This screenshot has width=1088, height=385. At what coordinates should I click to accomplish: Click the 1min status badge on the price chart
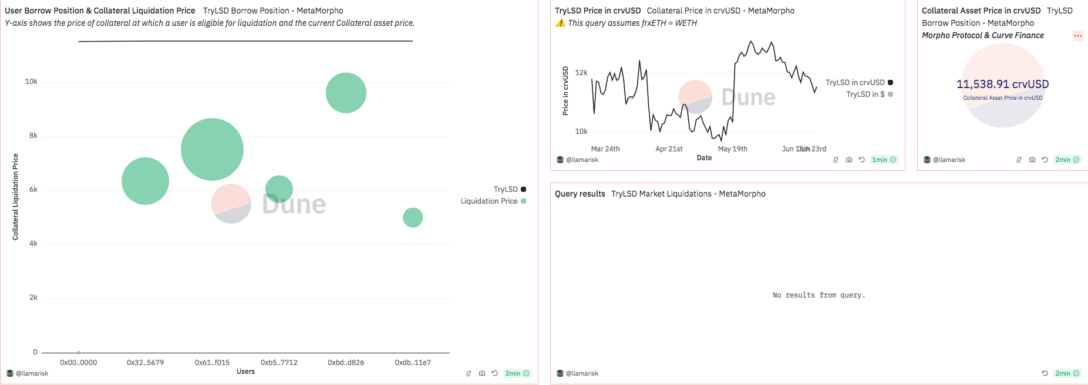884,160
